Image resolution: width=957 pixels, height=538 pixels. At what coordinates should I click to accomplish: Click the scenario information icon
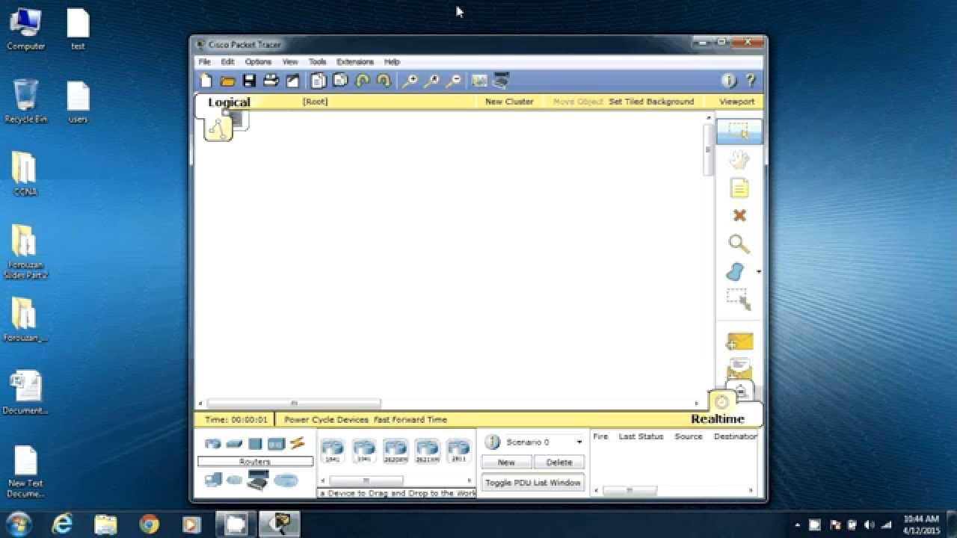click(x=492, y=442)
